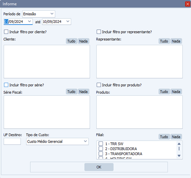191x178 pixels.
Task: Check filial 3 - TRANSPORTADORA
Action: [101, 154]
